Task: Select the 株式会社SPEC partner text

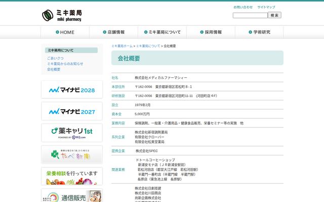Action: point(147,151)
